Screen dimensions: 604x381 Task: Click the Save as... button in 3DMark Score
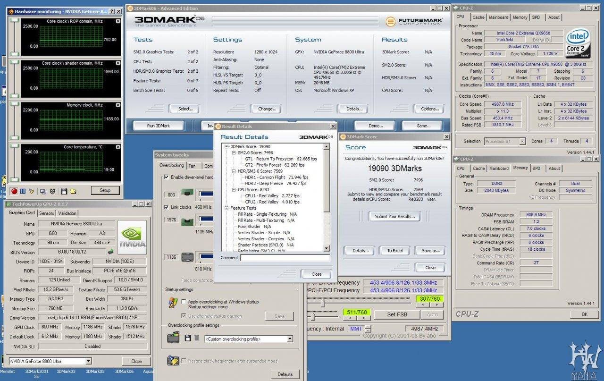point(430,251)
